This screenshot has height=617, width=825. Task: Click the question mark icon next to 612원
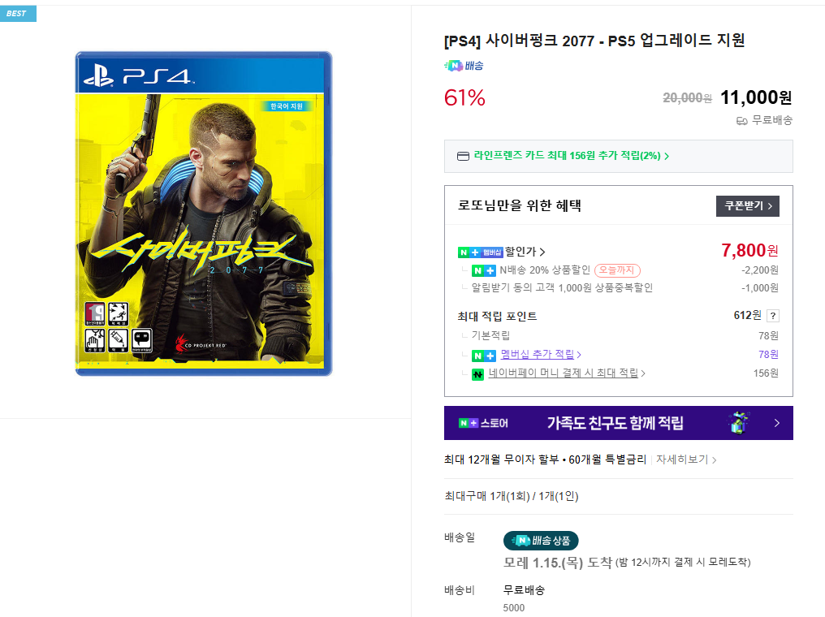coord(773,315)
